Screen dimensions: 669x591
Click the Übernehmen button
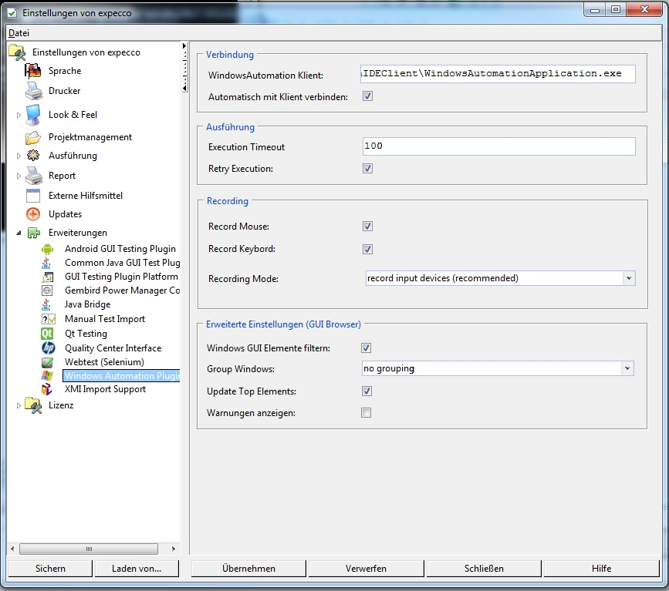coord(248,569)
